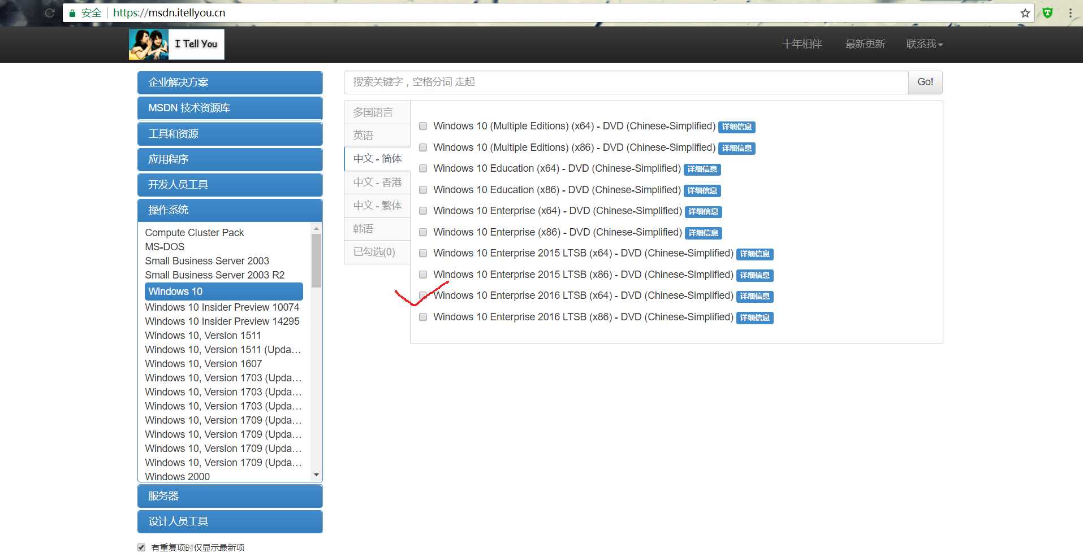This screenshot has height=557, width=1083.
Task: Expand the 企业解决方案 category
Action: pos(230,82)
